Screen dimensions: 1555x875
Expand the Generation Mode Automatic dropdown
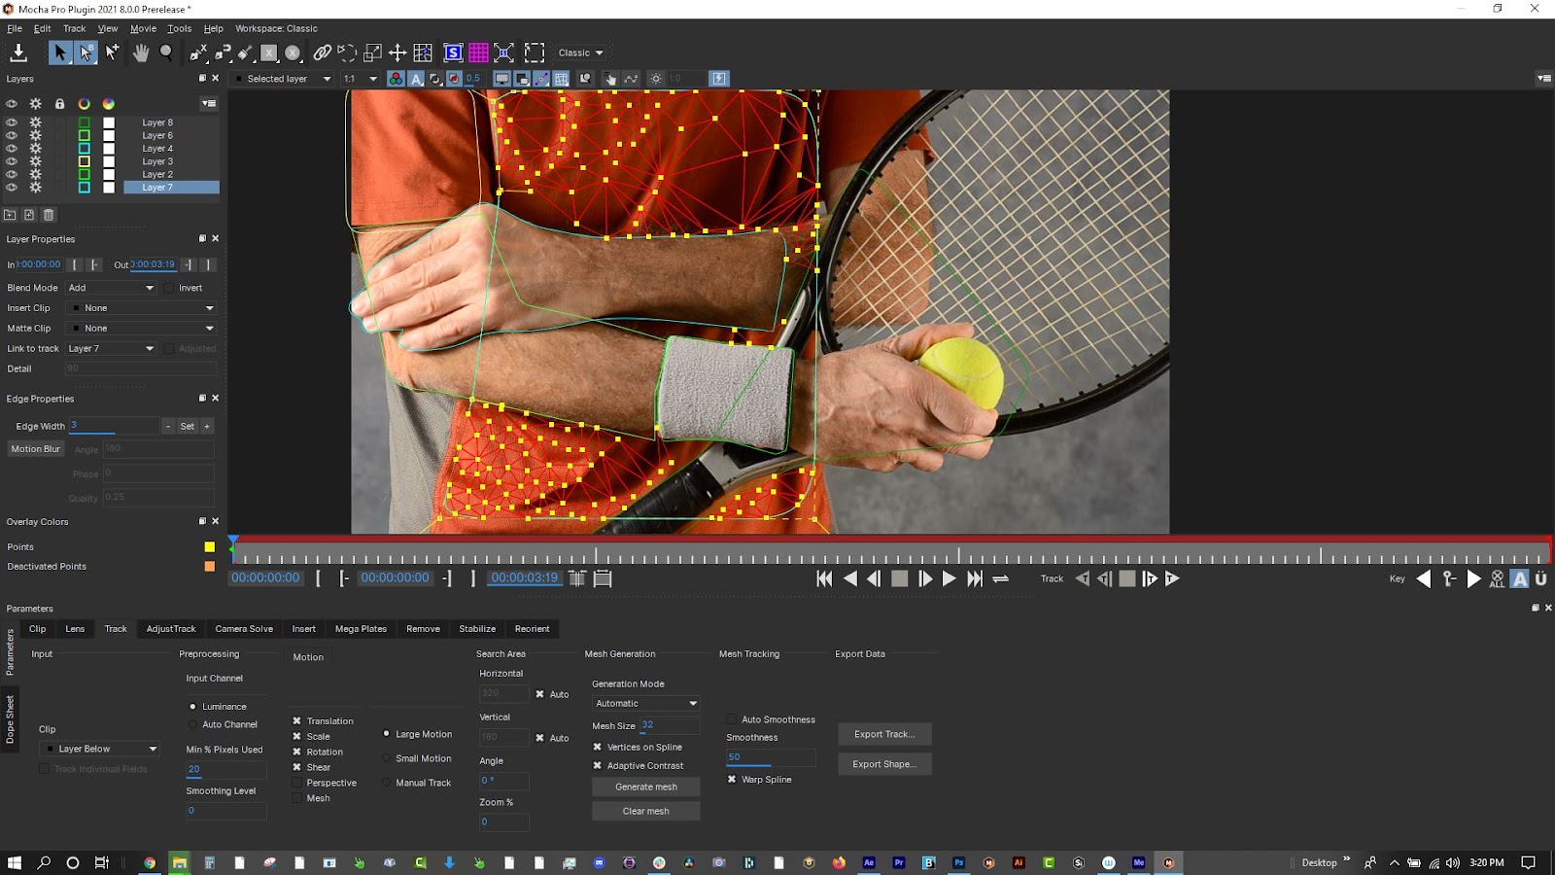pos(646,703)
